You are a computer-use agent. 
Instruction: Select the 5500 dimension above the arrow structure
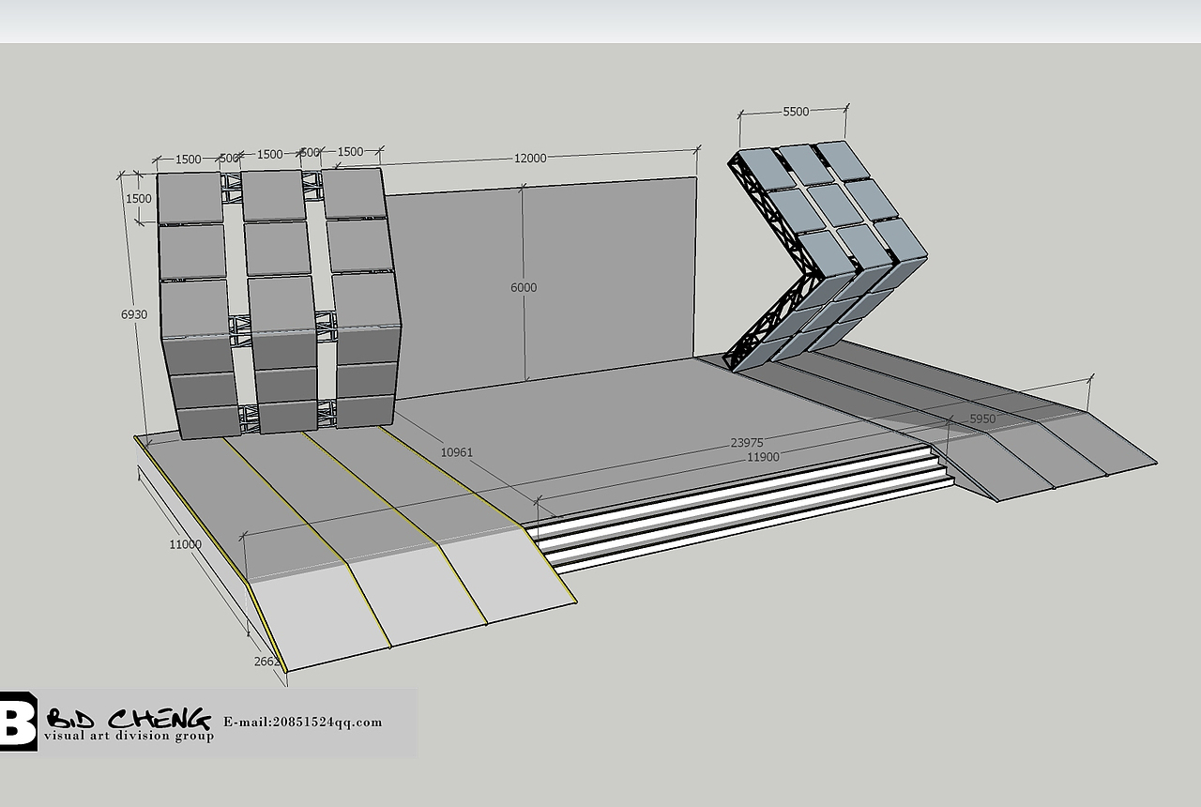point(796,112)
